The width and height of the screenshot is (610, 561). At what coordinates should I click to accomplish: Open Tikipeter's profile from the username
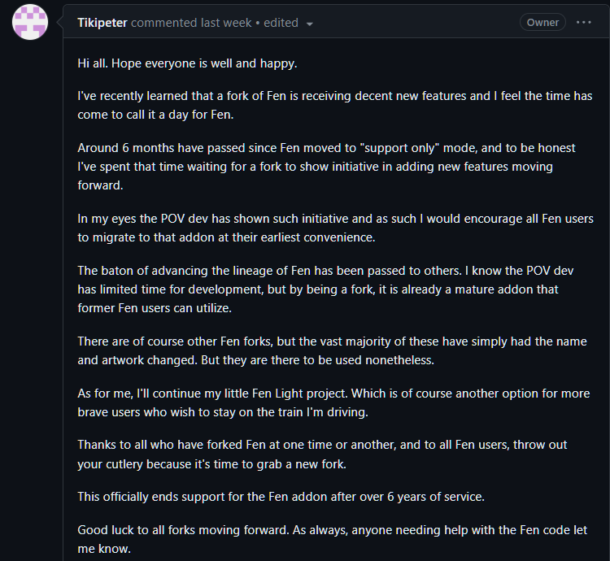tap(102, 23)
